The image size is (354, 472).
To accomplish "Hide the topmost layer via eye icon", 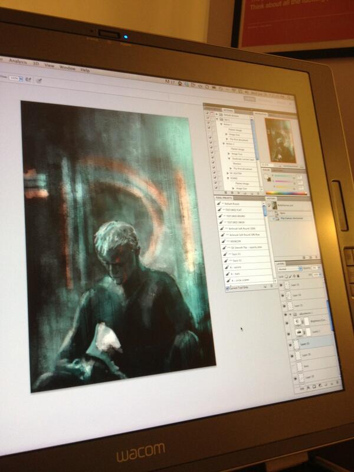I will [281, 285].
